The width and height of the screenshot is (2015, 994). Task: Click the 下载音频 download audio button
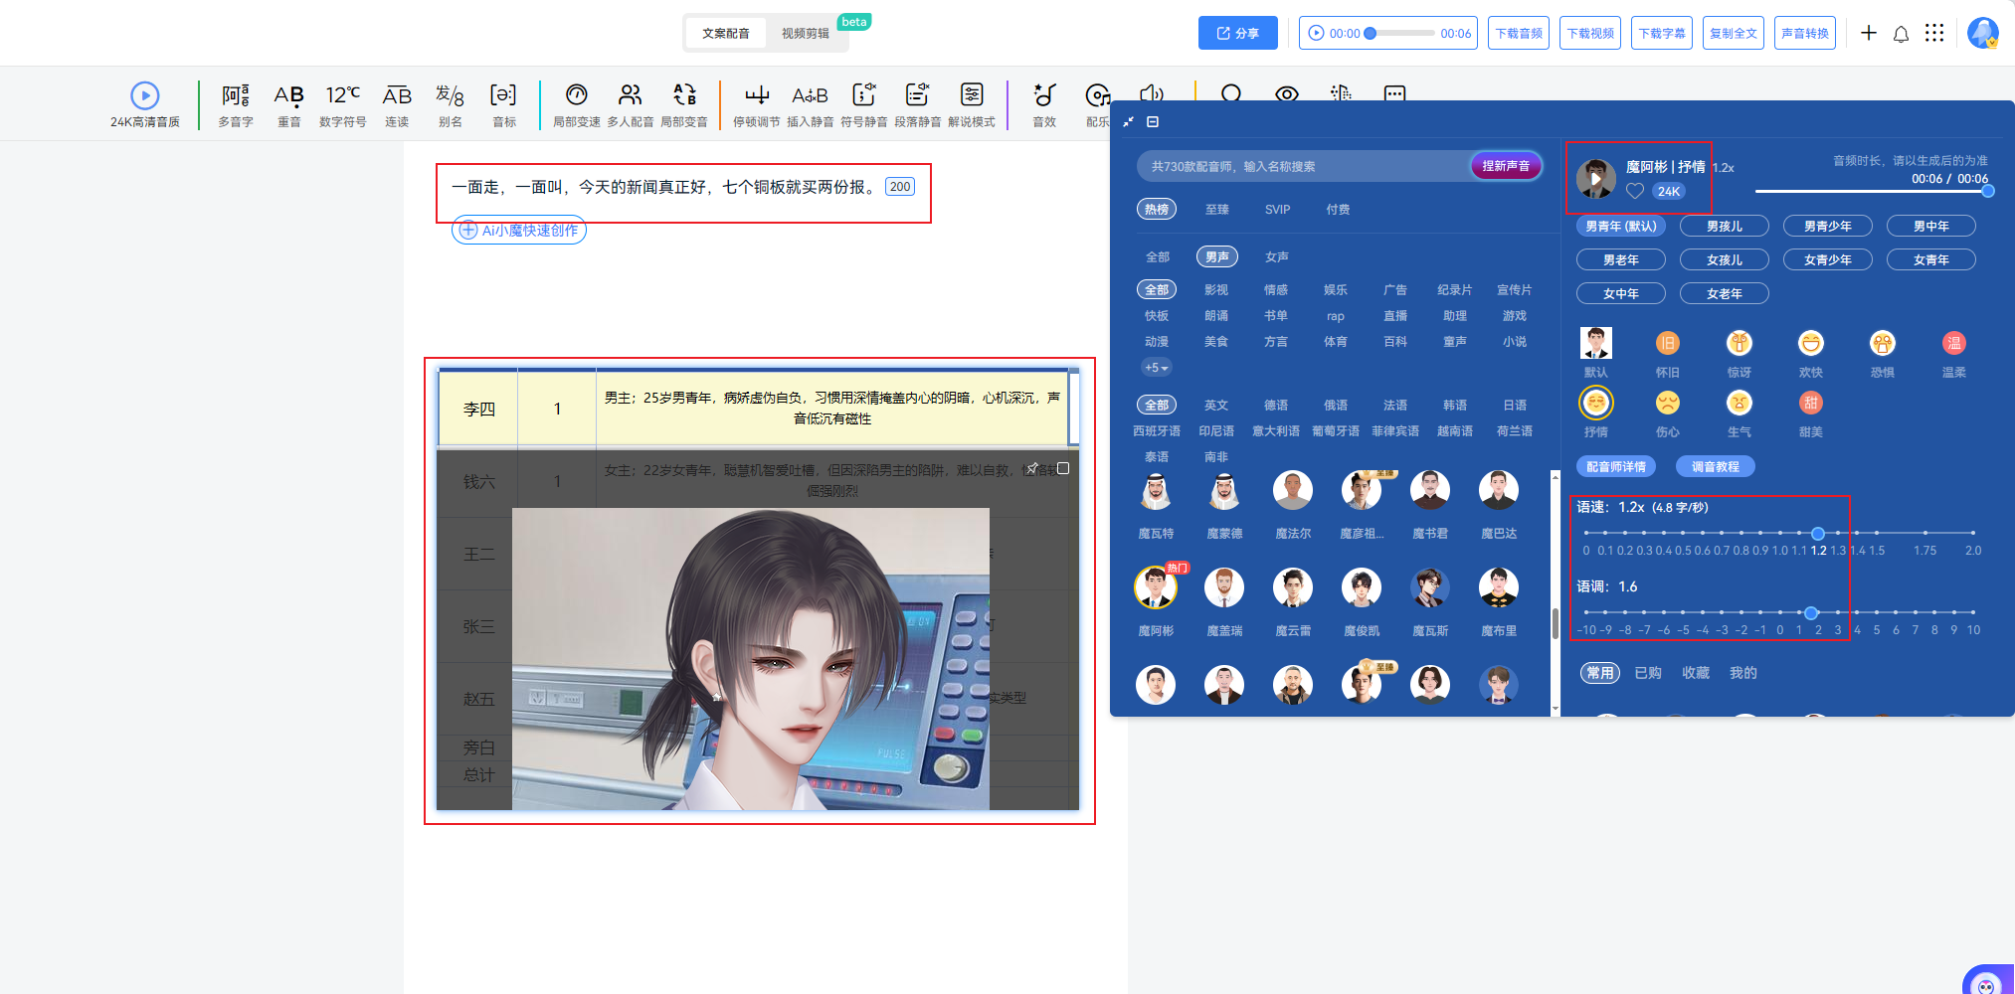1519,34
